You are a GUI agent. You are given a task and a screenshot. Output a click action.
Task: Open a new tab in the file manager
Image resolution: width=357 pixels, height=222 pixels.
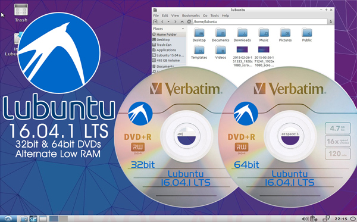pos(155,21)
